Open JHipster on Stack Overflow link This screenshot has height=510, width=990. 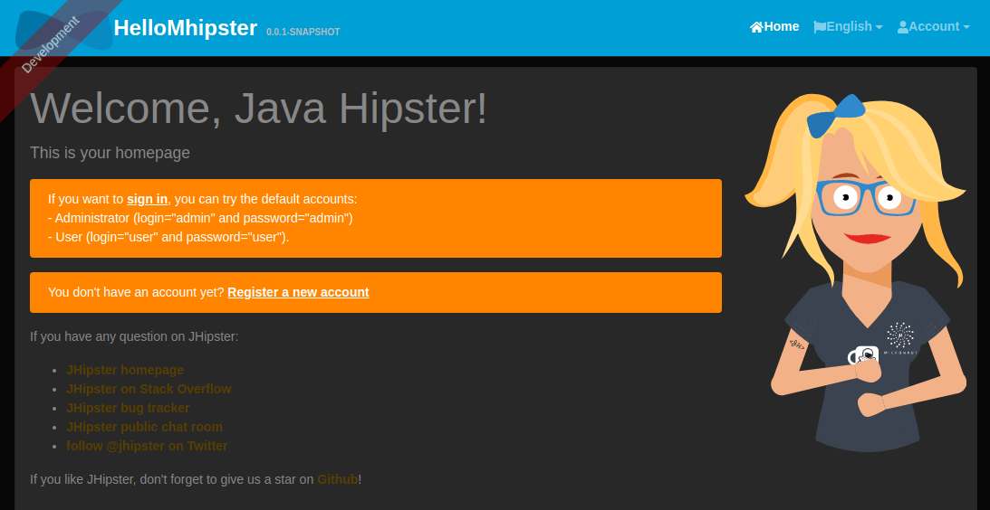pyautogui.click(x=149, y=389)
